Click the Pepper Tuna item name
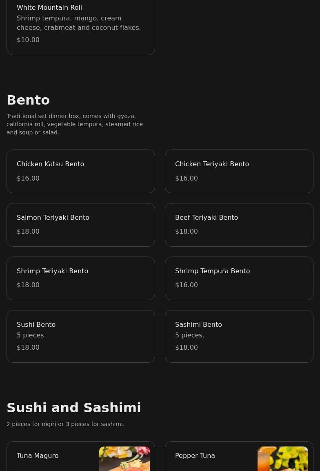This screenshot has height=471, width=320. pyautogui.click(x=195, y=455)
